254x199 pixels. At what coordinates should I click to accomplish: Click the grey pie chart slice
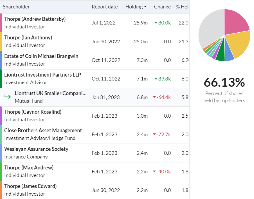(211, 28)
